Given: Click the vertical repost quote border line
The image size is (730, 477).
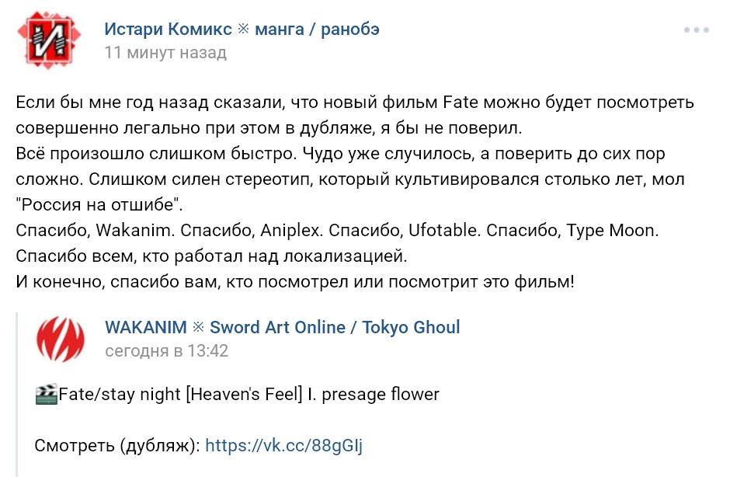Looking at the screenshot, I should coord(18,395).
